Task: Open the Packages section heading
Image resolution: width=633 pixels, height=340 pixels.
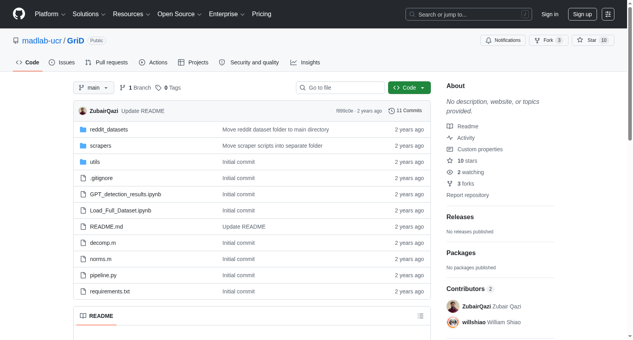Action: click(x=461, y=253)
